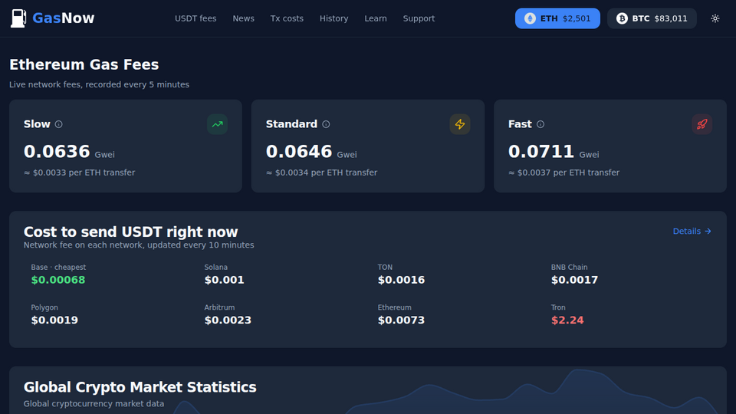Click the 'Cost to send USDT right now' heading
Viewport: 736px width, 414px height.
click(x=130, y=232)
